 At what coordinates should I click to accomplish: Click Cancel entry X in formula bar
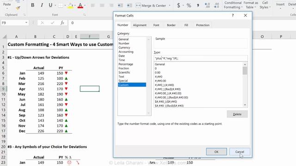click(x=42, y=23)
